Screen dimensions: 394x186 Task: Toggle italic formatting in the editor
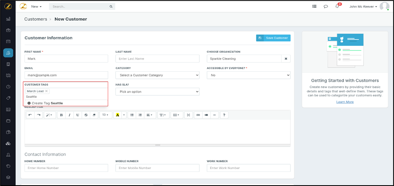pyautogui.click(x=69, y=115)
